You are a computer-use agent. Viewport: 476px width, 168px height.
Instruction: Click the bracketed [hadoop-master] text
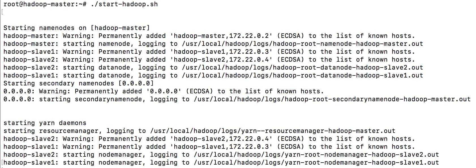(120, 28)
